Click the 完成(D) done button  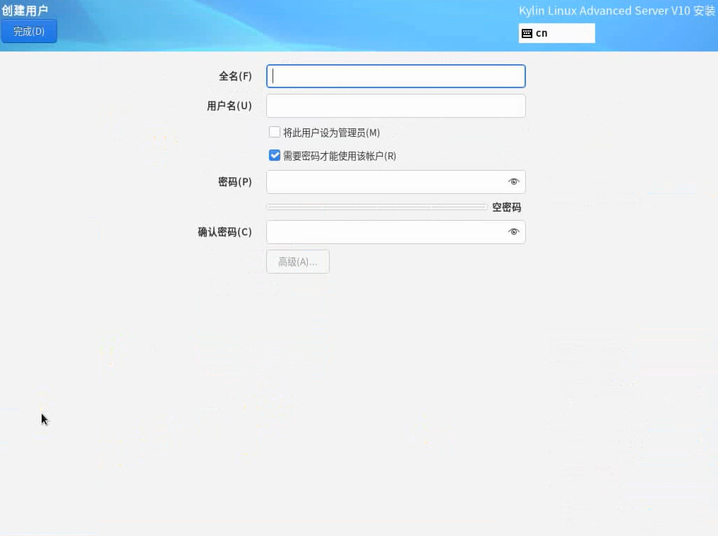[29, 31]
